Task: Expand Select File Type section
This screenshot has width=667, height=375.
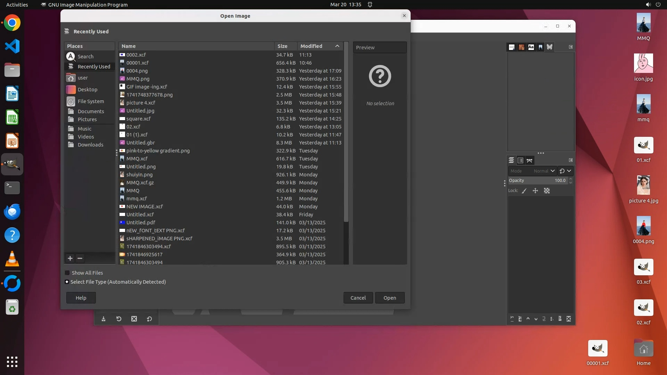Action: point(67,282)
